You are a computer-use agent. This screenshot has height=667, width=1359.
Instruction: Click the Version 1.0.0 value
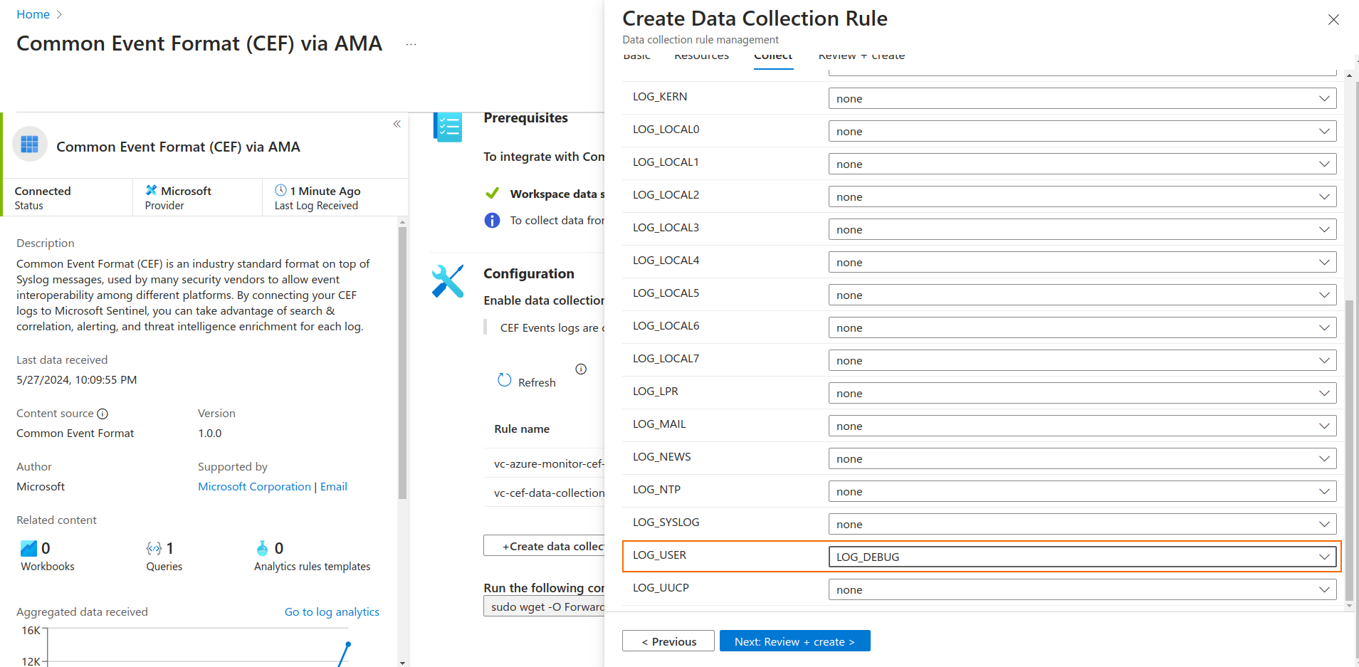click(210, 433)
